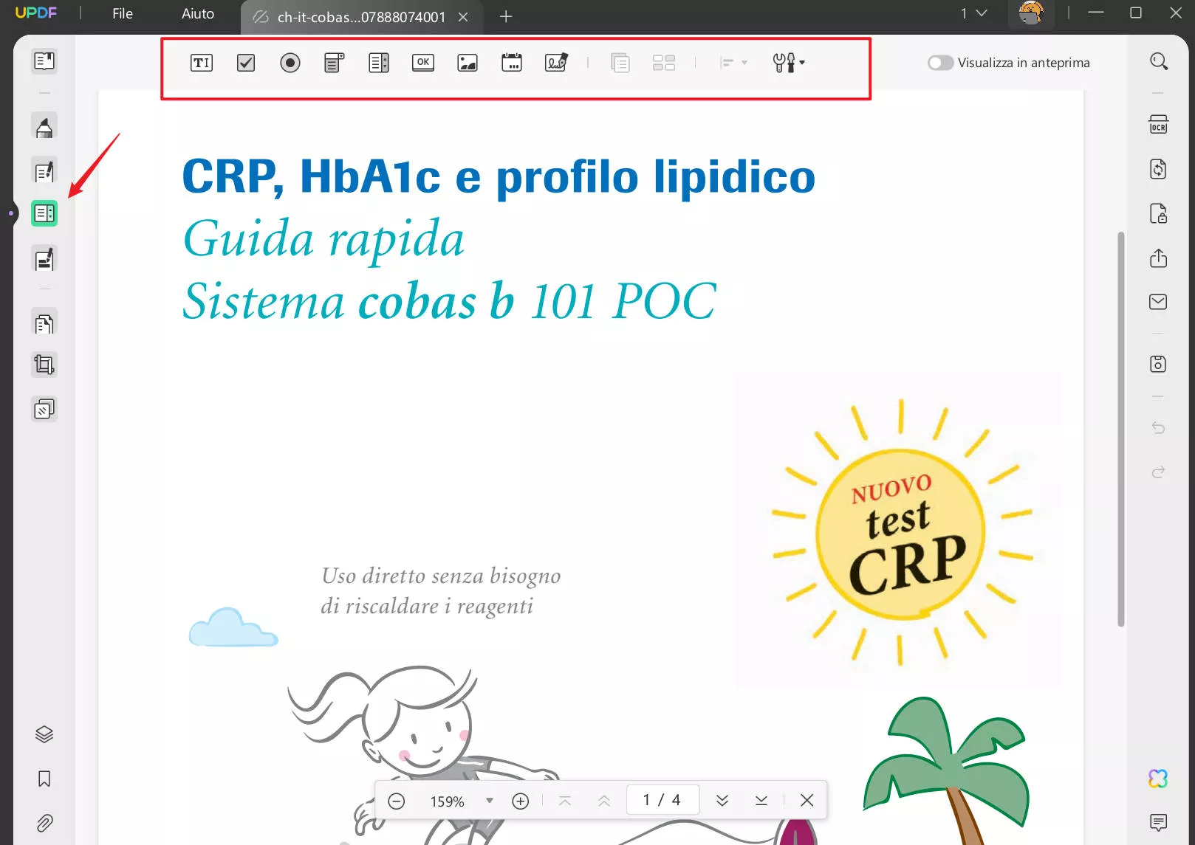Open the Protect PDF lock icon

pyautogui.click(x=1159, y=213)
